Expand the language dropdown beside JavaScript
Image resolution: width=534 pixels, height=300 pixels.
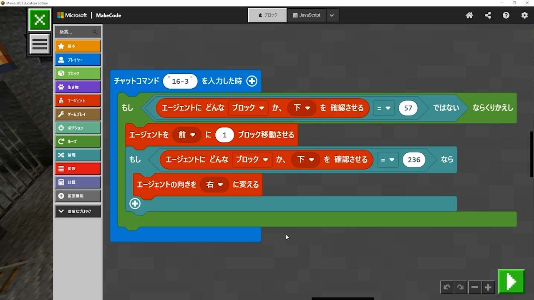332,15
